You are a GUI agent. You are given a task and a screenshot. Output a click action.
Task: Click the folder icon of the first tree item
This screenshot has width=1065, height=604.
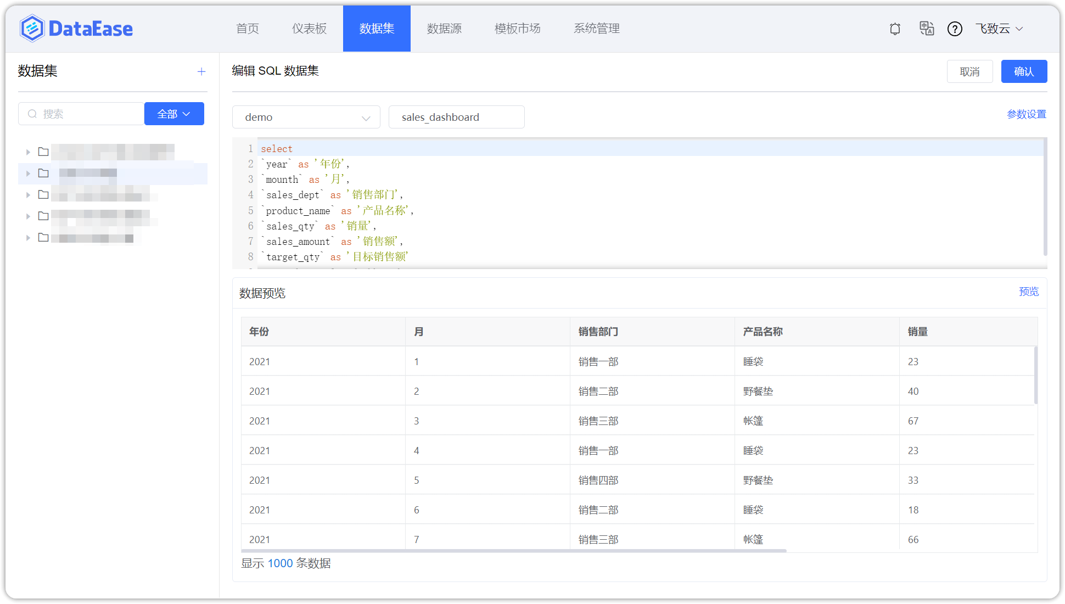(x=43, y=152)
